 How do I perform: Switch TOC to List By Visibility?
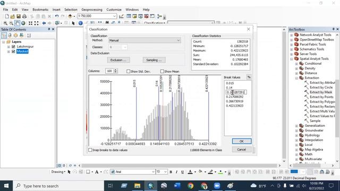[x=15, y=36]
